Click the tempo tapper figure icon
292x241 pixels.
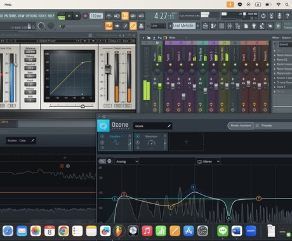click(x=262, y=26)
